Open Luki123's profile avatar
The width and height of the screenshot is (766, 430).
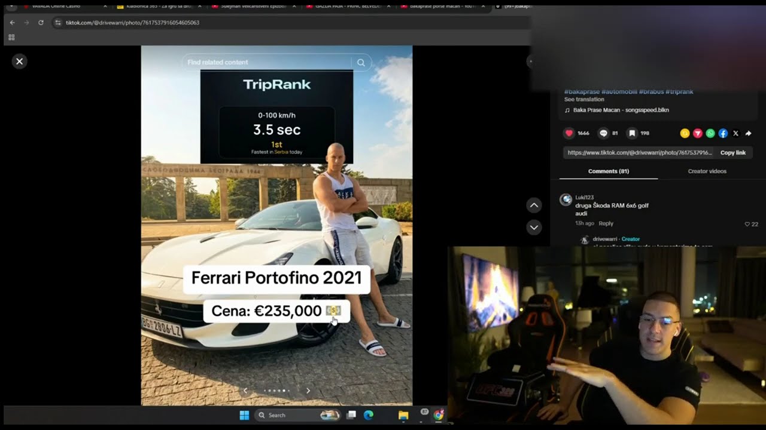pyautogui.click(x=566, y=199)
